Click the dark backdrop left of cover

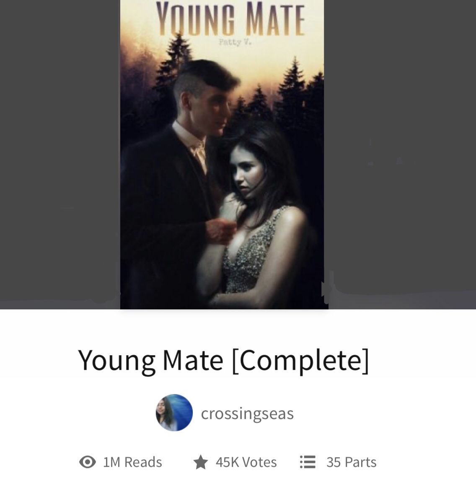click(x=60, y=153)
